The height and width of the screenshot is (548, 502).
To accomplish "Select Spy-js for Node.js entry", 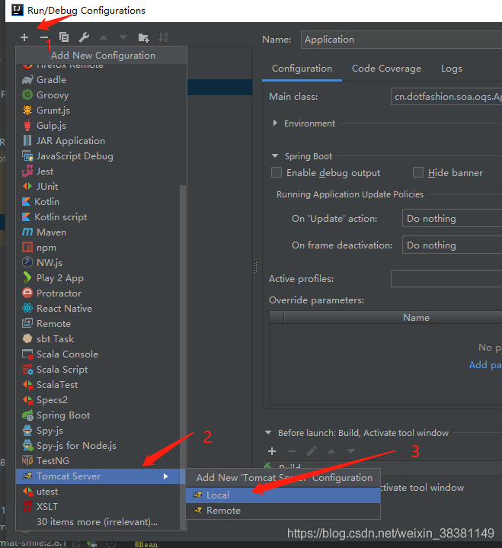I will pos(101,446).
